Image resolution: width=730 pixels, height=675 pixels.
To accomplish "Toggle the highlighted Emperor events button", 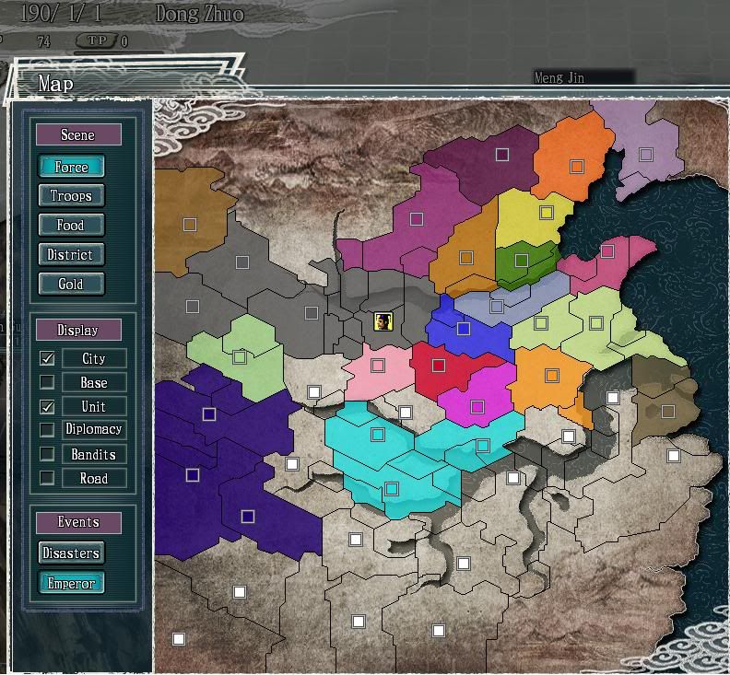I will click(71, 583).
